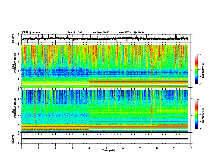Click time-axis tick label "7"
The height and width of the screenshot is (166, 215).
[140, 148]
